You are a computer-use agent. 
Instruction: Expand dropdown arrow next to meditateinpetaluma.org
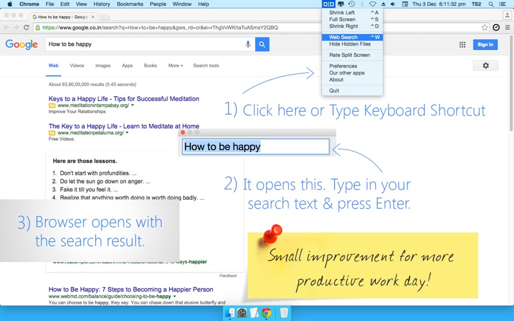(127, 133)
